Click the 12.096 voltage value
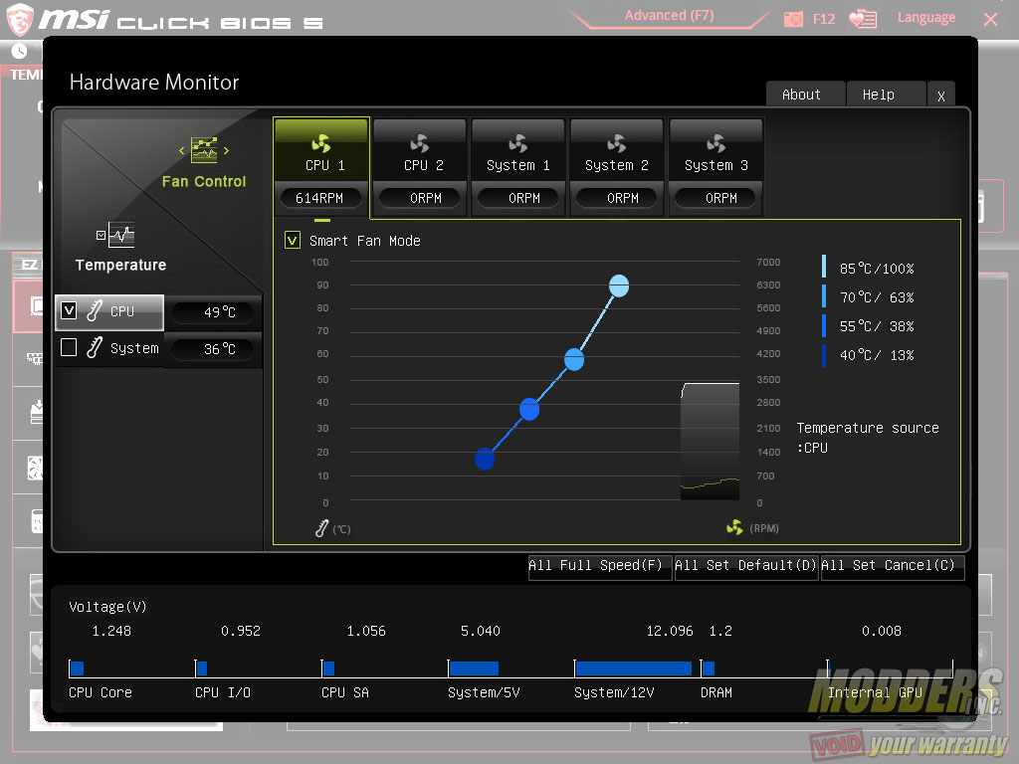 click(670, 631)
